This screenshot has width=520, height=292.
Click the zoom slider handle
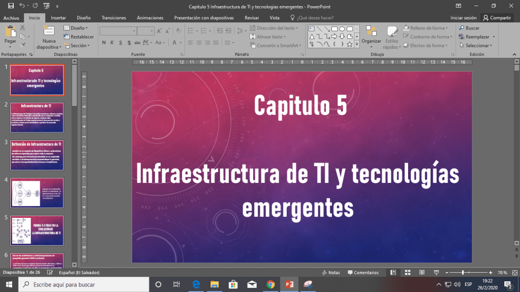point(463,273)
